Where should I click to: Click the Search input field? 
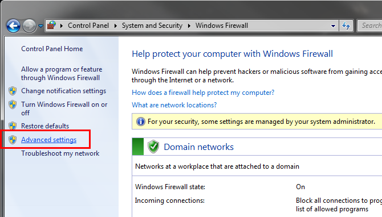coord(370,26)
